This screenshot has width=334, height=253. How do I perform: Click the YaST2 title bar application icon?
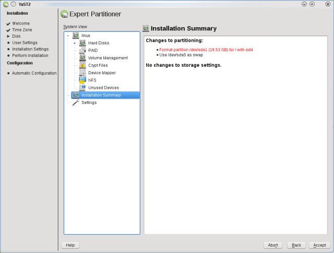tap(6, 4)
